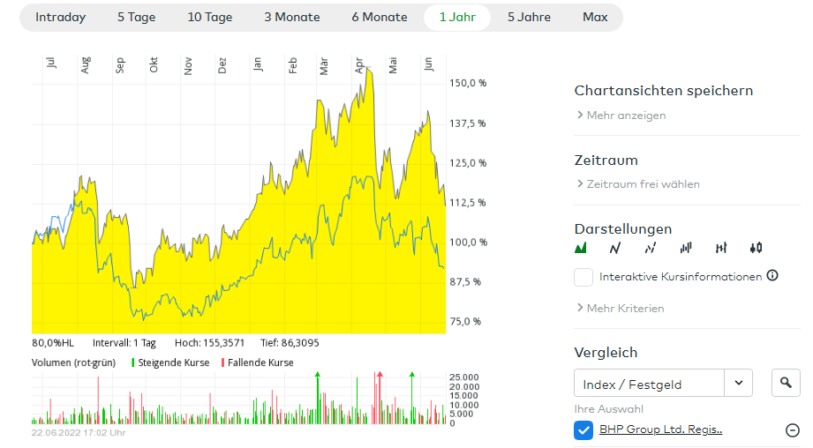This screenshot has width=813, height=448.
Task: Choose the dashed line chart display icon
Action: tap(651, 249)
